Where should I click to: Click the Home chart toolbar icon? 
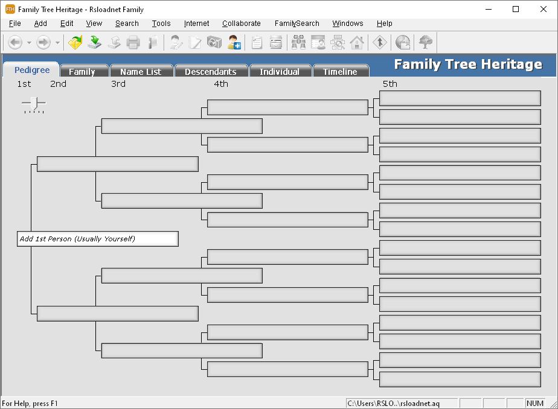358,42
